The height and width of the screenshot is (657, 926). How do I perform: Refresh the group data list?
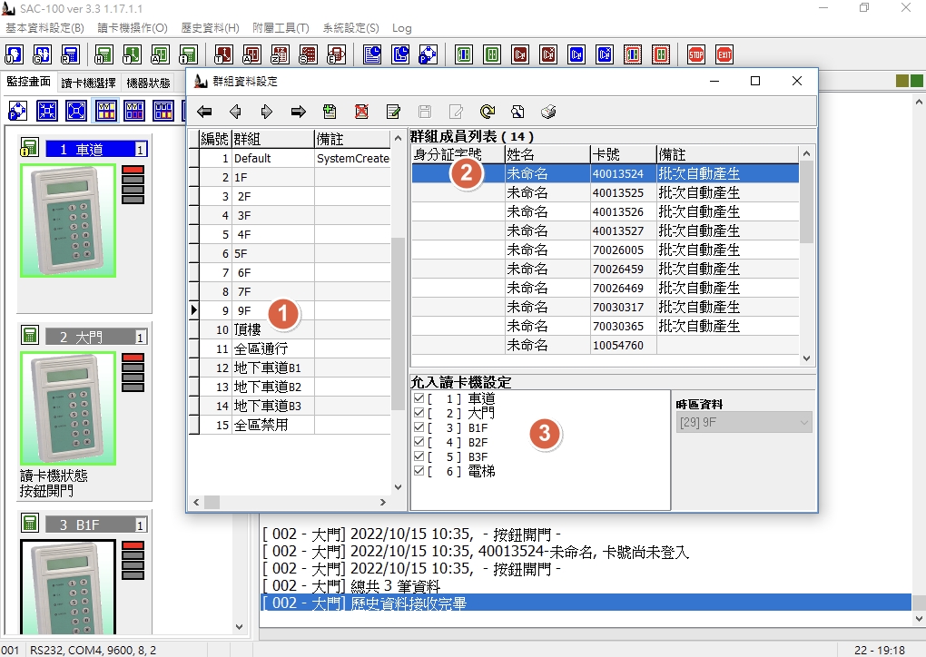click(x=488, y=112)
